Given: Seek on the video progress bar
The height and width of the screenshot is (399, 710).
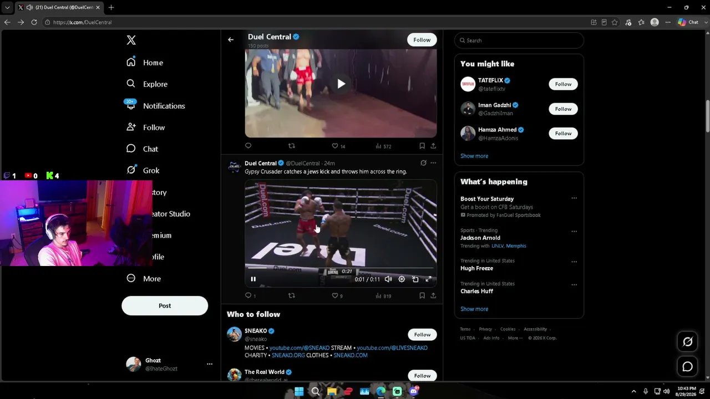Looking at the screenshot, I should point(341,268).
